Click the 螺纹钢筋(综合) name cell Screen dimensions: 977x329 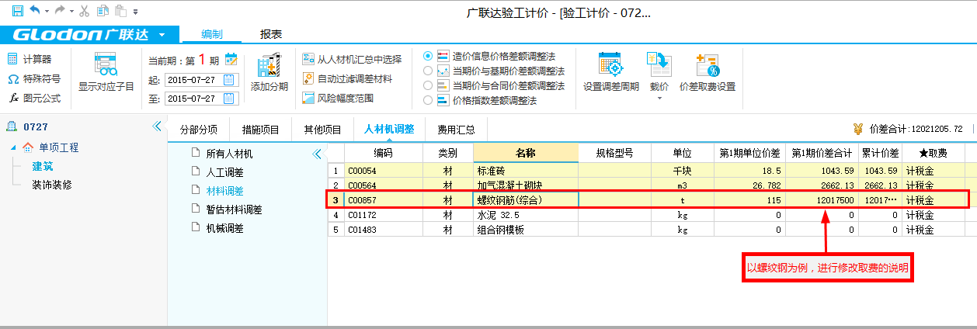[x=525, y=199]
